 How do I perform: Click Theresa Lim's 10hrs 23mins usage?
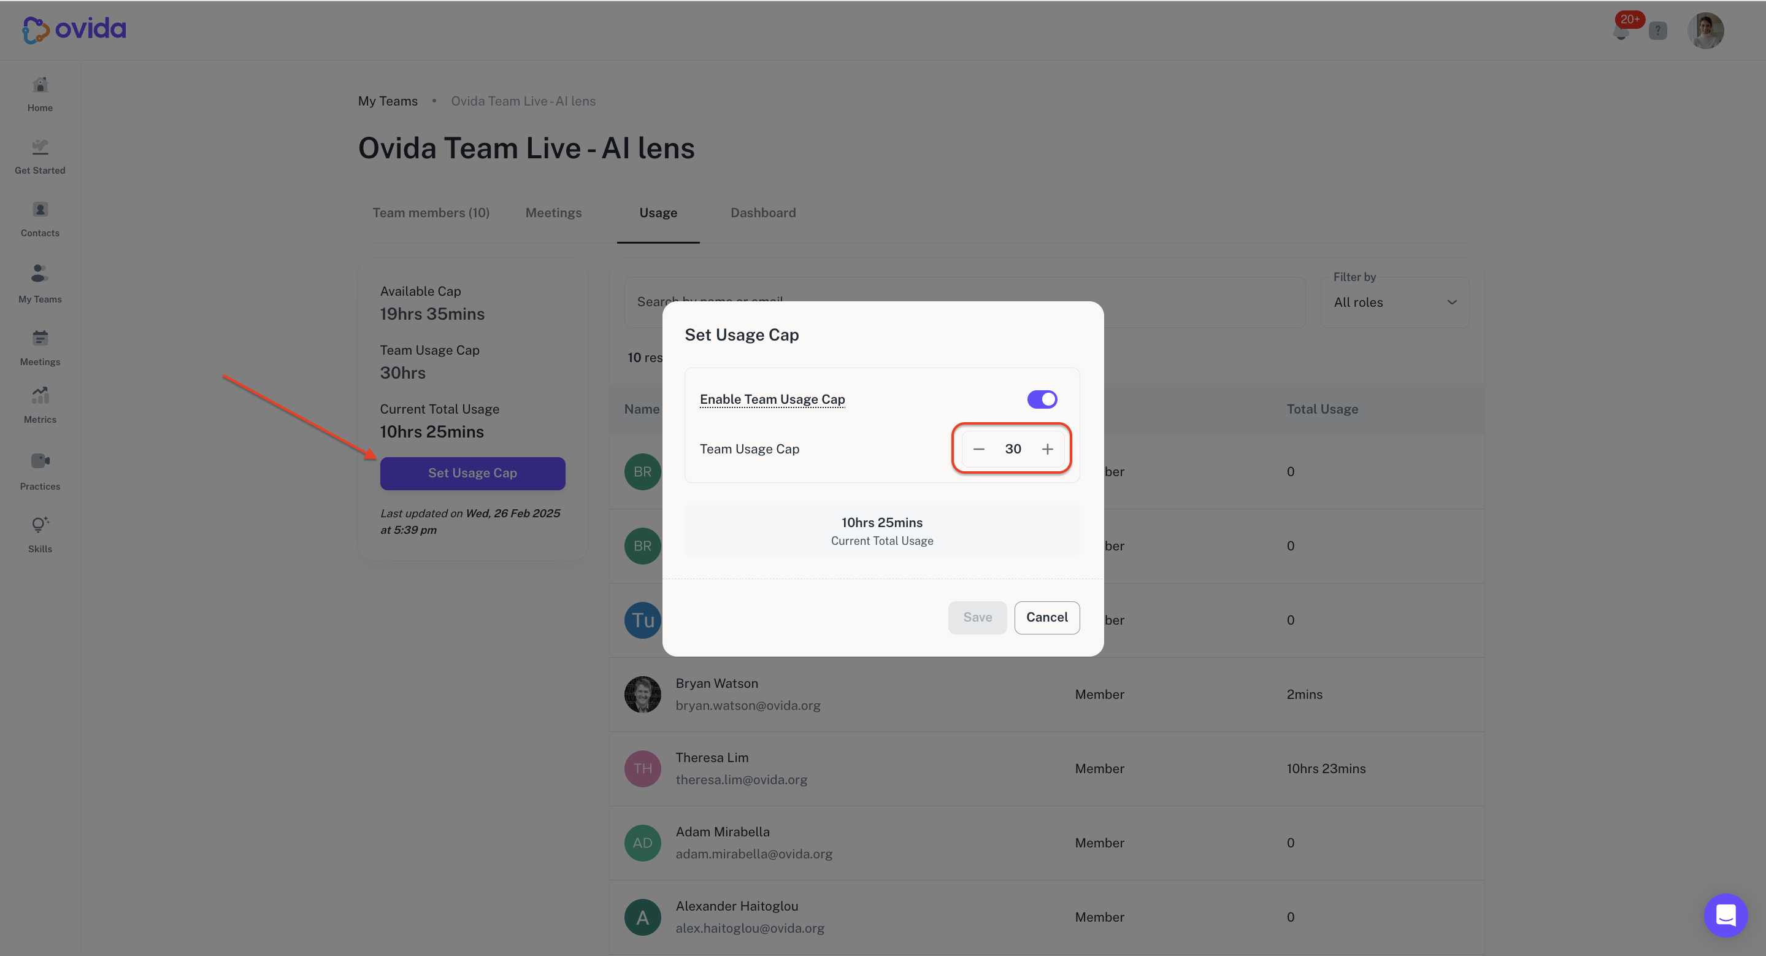[1326, 768]
